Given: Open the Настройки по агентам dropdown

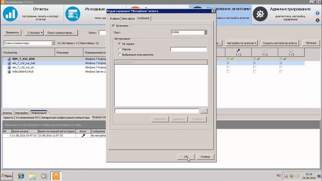Looking at the screenshot, I should (x=242, y=43).
